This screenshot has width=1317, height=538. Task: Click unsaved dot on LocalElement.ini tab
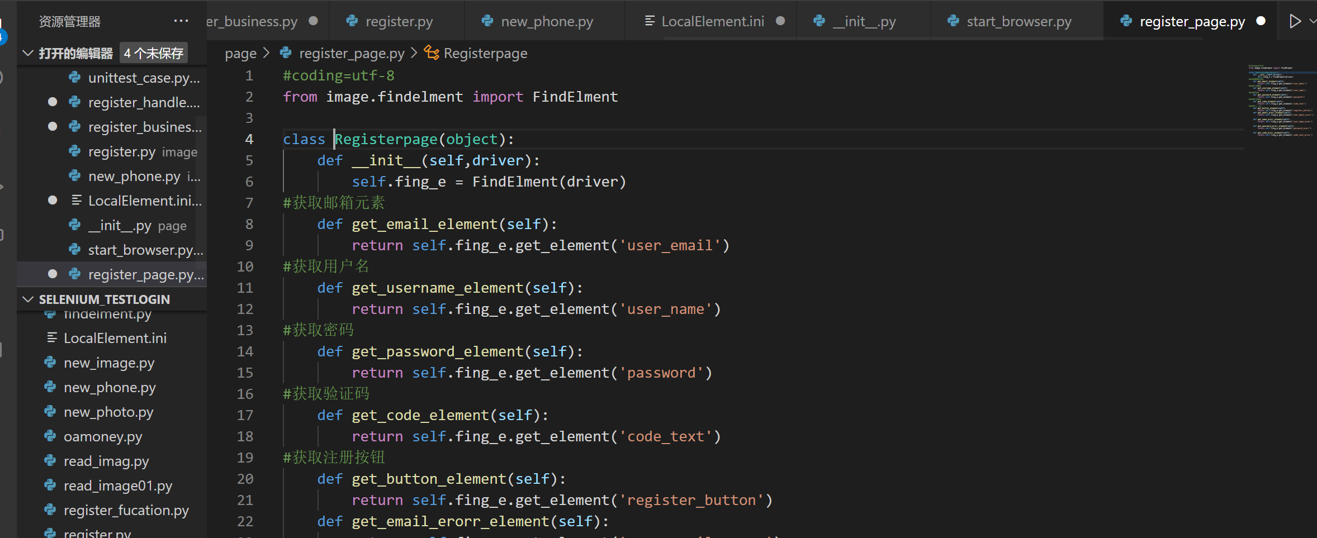pos(780,21)
